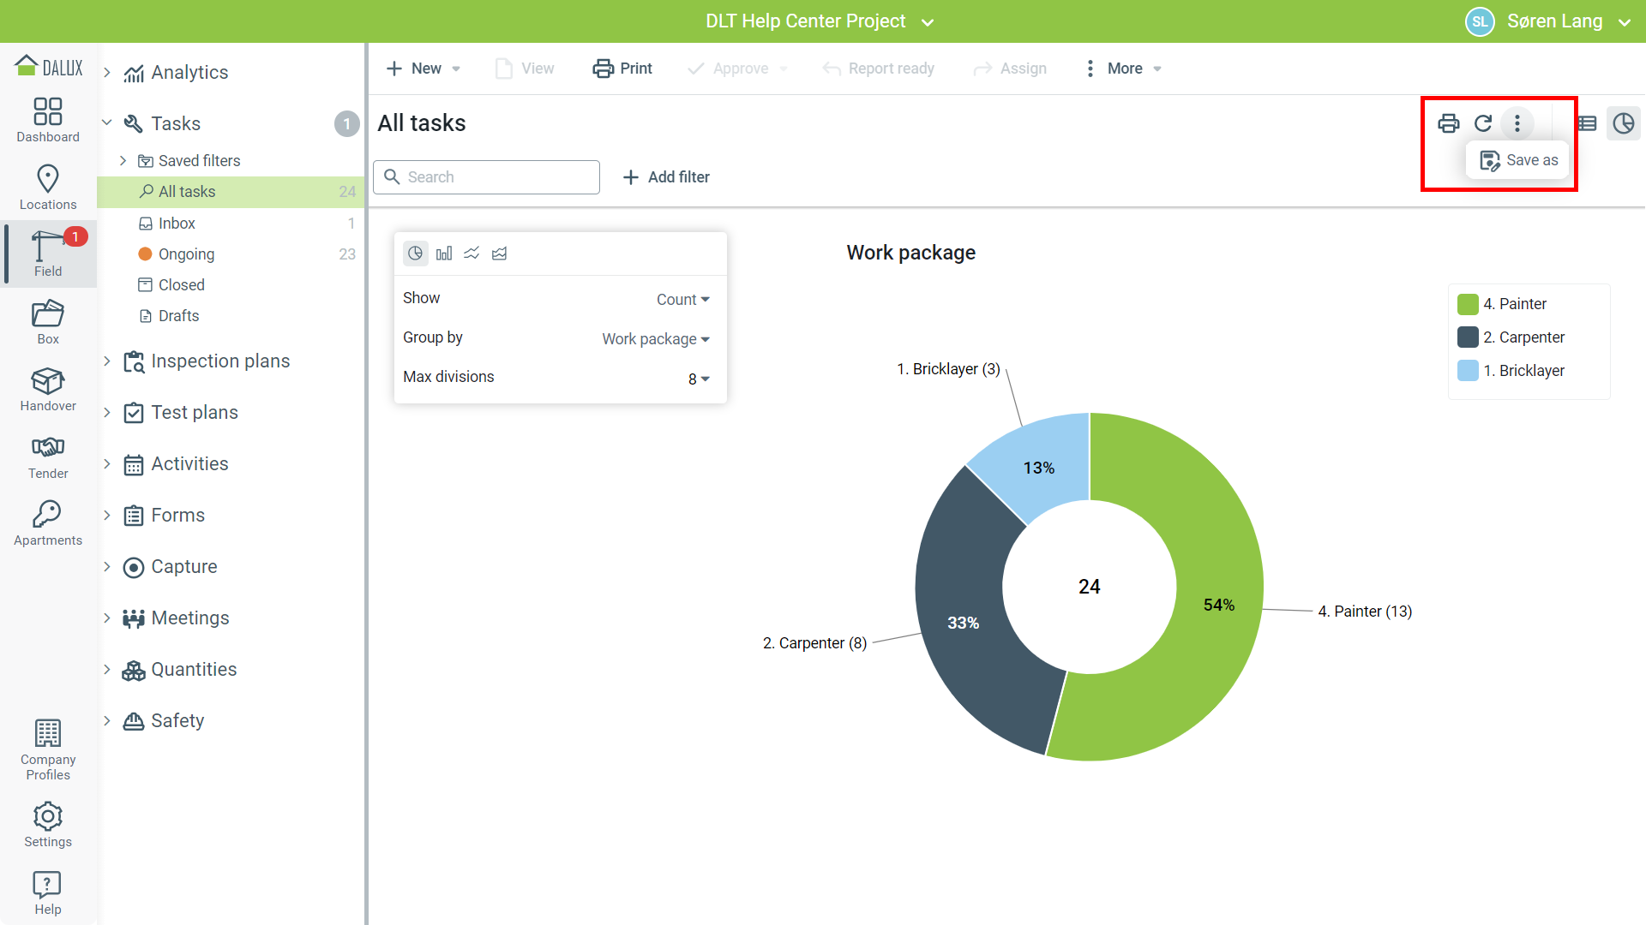Switch to chart view toggle
The height and width of the screenshot is (925, 1646).
pyautogui.click(x=1624, y=123)
